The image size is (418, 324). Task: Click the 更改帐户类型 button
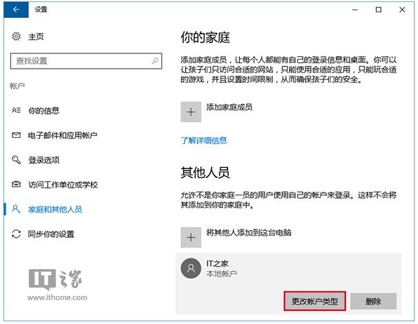coord(315,301)
